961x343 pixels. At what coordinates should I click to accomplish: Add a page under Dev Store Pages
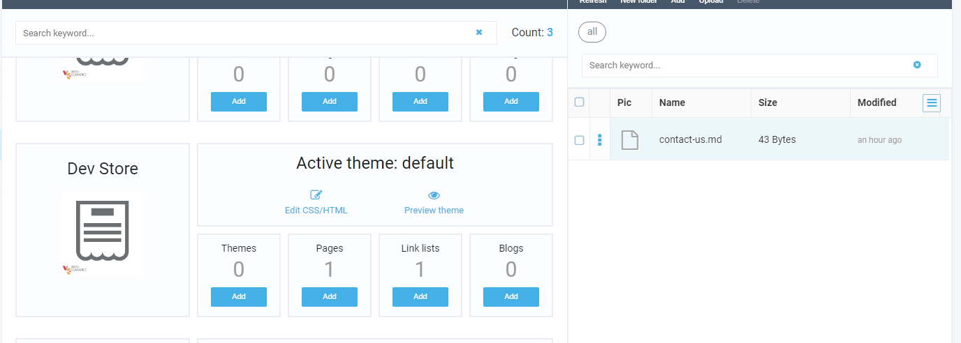[x=330, y=296]
